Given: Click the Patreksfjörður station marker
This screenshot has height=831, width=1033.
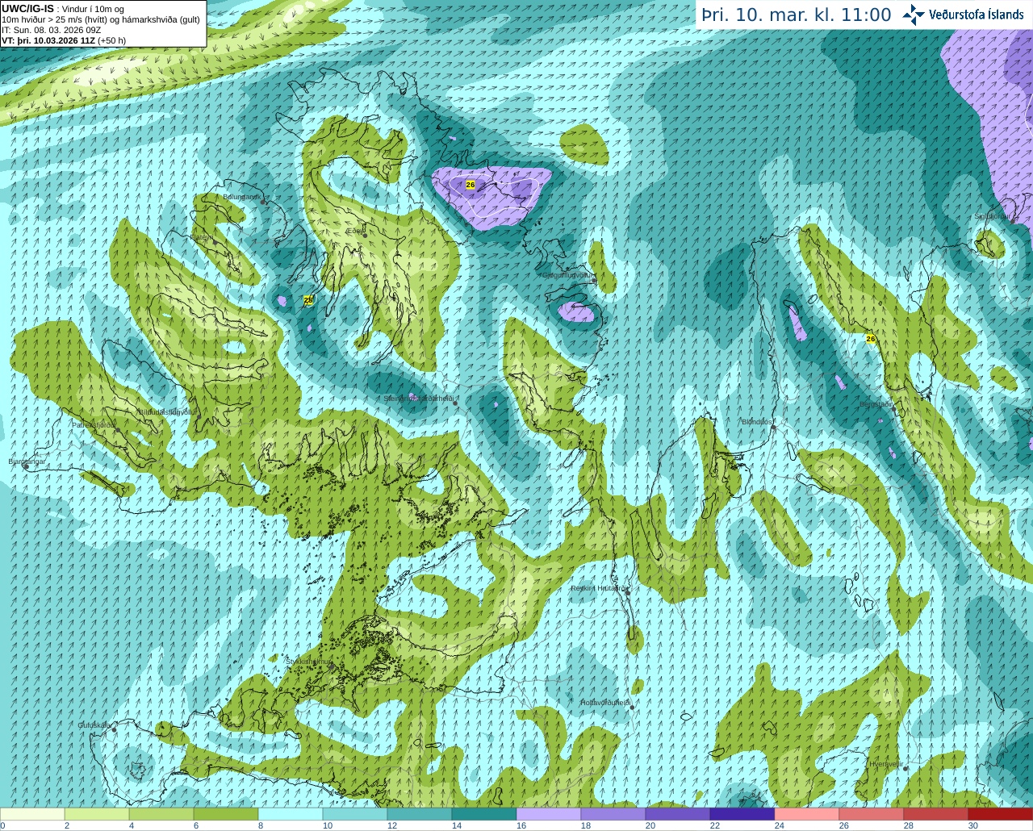Looking at the screenshot, I should click(x=118, y=429).
